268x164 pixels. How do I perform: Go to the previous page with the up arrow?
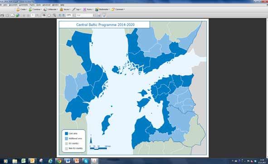point(24,15)
